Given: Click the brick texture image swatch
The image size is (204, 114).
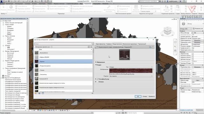Looking at the screenshot, I should (131, 71).
